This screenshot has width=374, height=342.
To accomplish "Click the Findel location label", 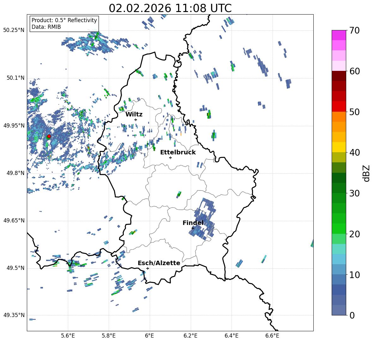I will 193,223.
